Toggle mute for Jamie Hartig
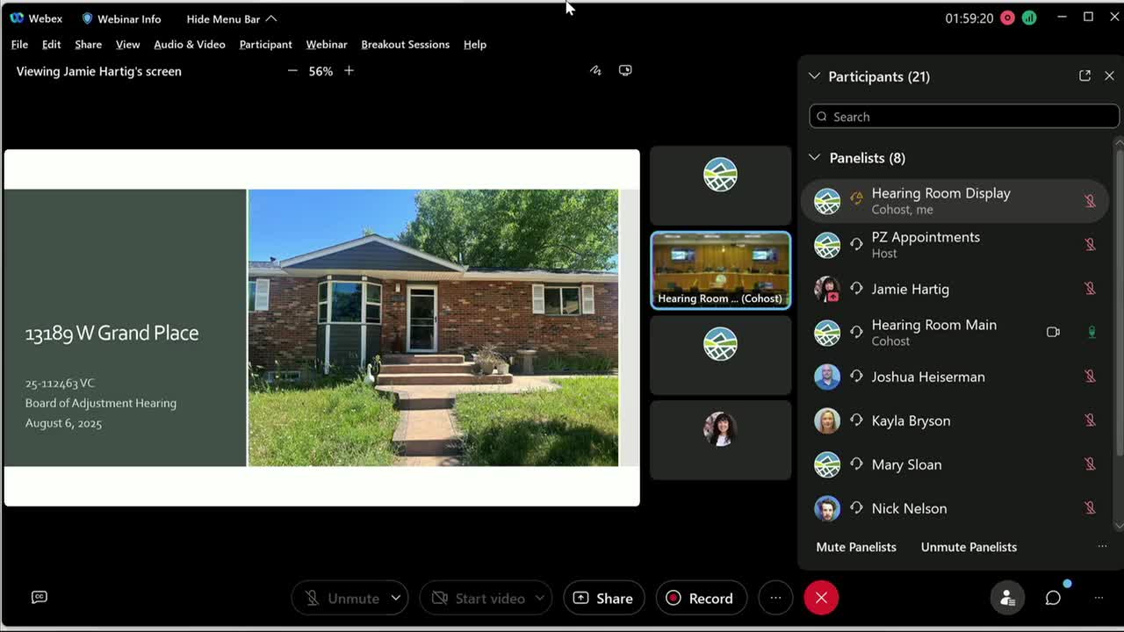The width and height of the screenshot is (1124, 632). tap(1090, 289)
